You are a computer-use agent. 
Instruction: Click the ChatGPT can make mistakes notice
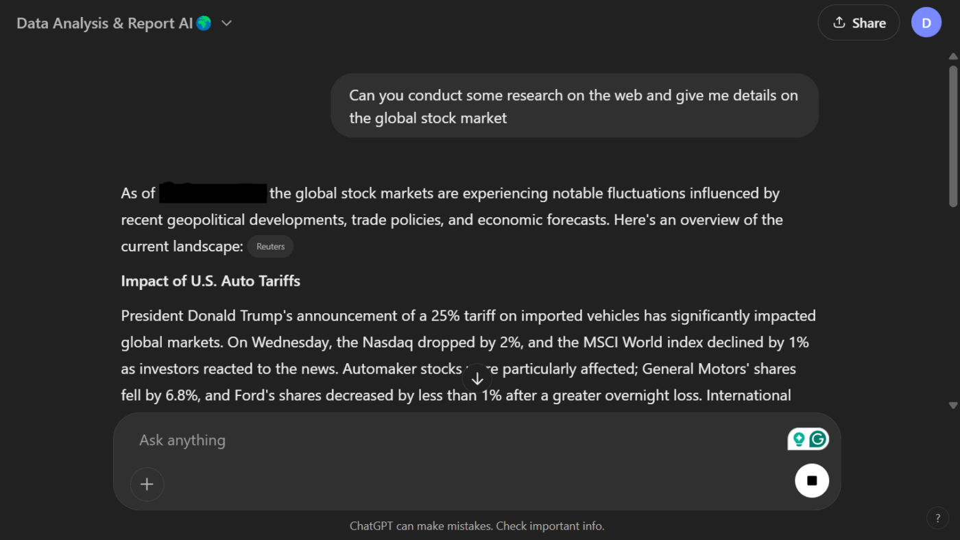click(x=477, y=526)
